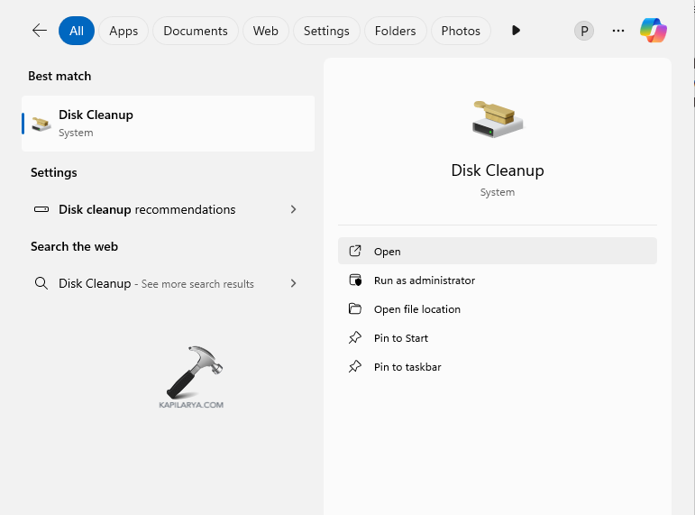Click the P profile avatar
This screenshot has width=695, height=515.
tap(584, 31)
